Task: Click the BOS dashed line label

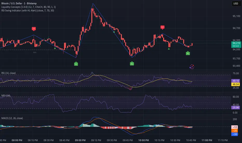Action: pyautogui.click(x=35, y=52)
